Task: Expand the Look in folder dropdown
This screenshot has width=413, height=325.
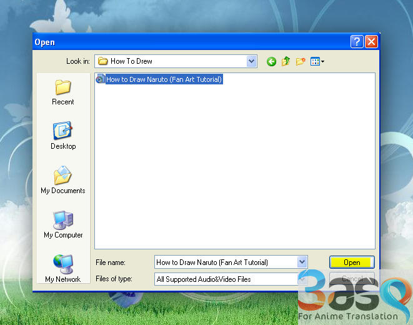Action: click(252, 61)
